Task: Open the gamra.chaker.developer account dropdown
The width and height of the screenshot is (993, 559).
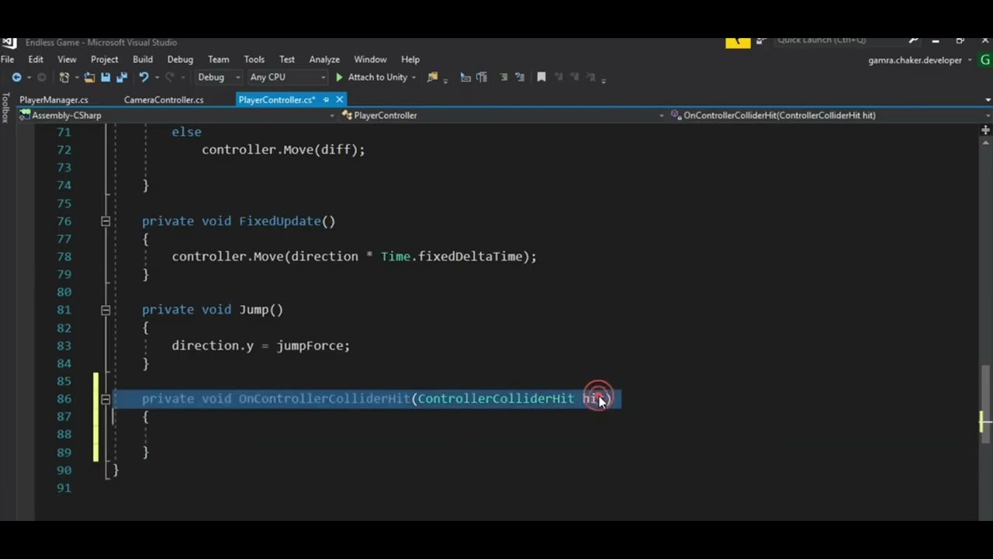Action: click(920, 61)
